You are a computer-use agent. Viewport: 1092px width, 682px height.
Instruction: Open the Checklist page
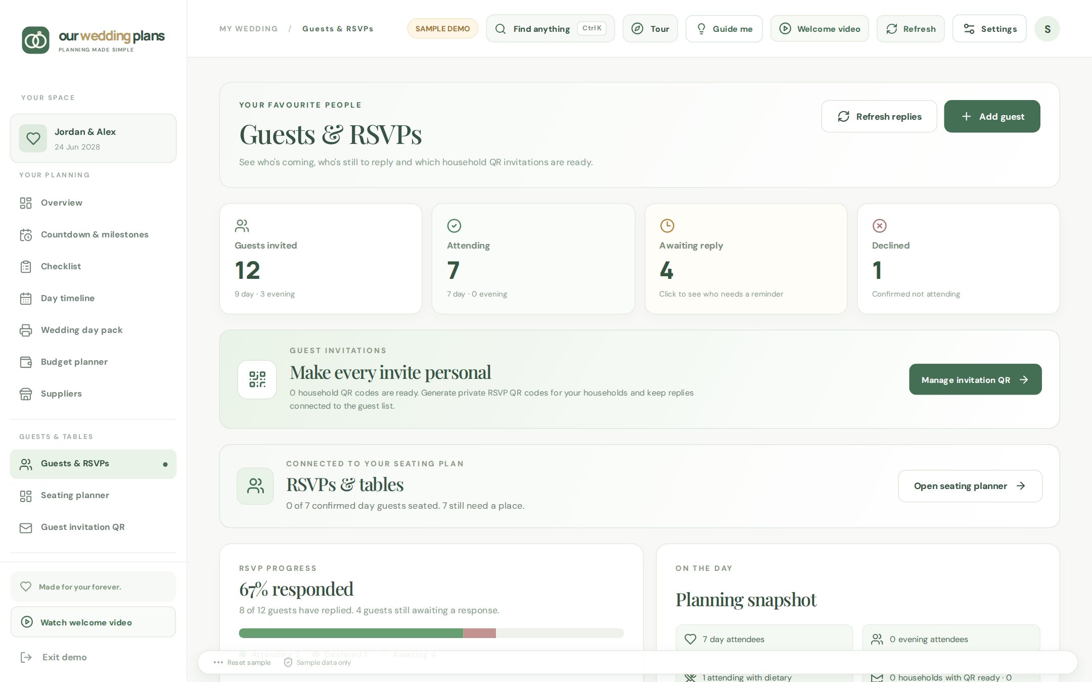point(93,266)
